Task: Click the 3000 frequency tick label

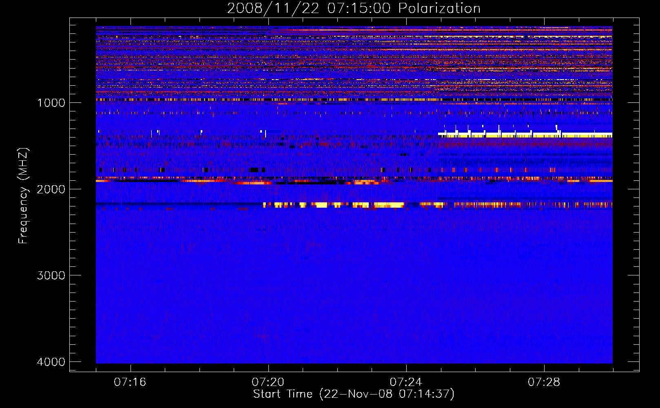Action: 51,275
